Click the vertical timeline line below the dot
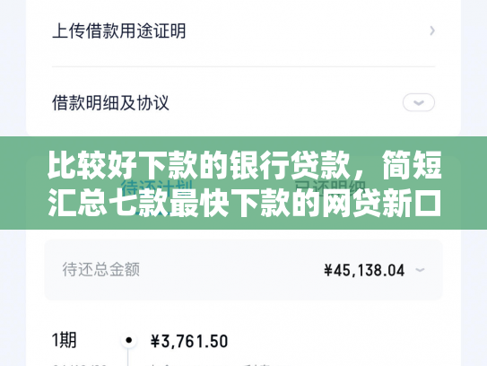 [128, 357]
